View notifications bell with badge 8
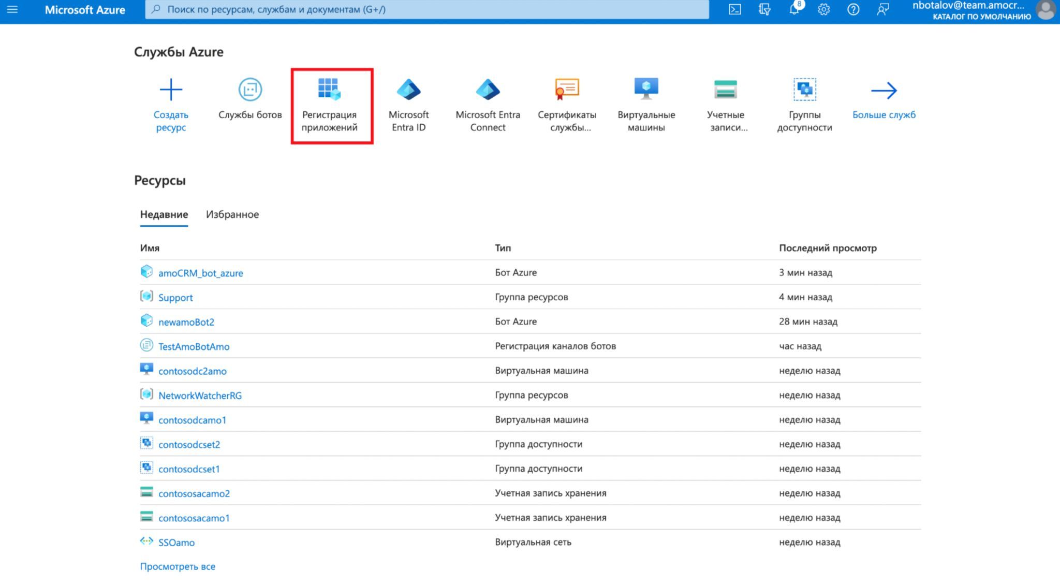 point(794,9)
